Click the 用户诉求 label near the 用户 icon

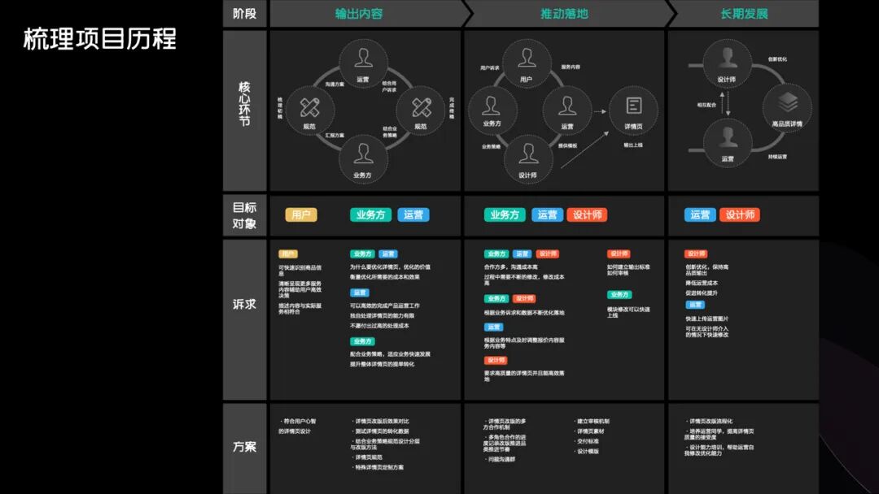click(x=489, y=67)
